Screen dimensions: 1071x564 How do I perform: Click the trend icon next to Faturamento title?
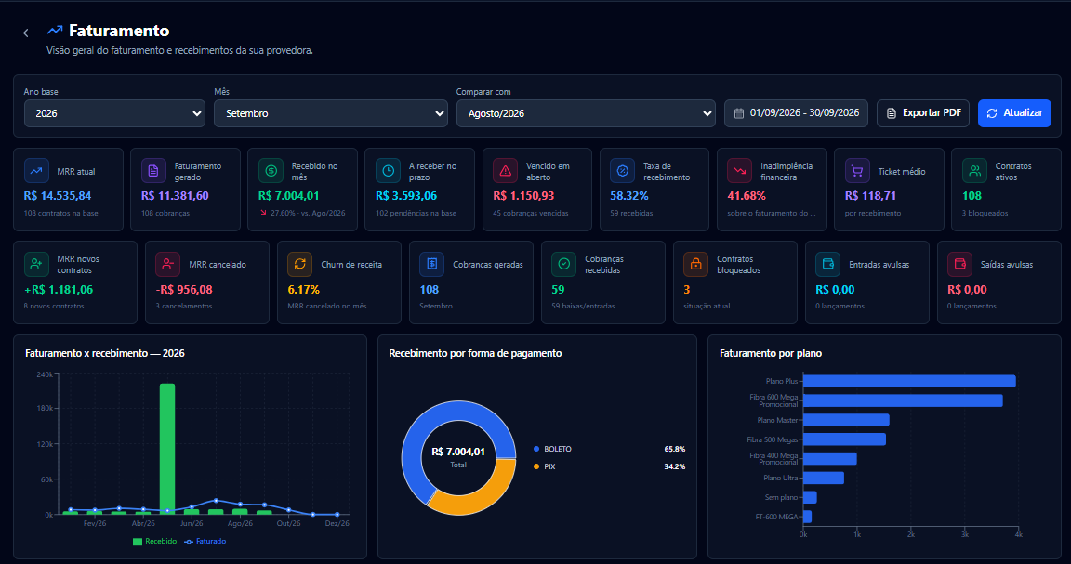(x=55, y=30)
